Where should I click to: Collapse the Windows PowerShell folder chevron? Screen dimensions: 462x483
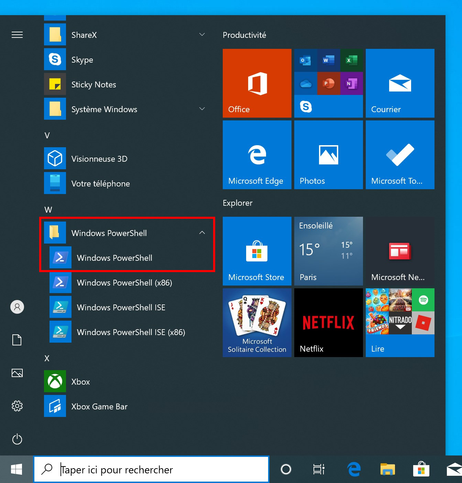click(x=202, y=233)
